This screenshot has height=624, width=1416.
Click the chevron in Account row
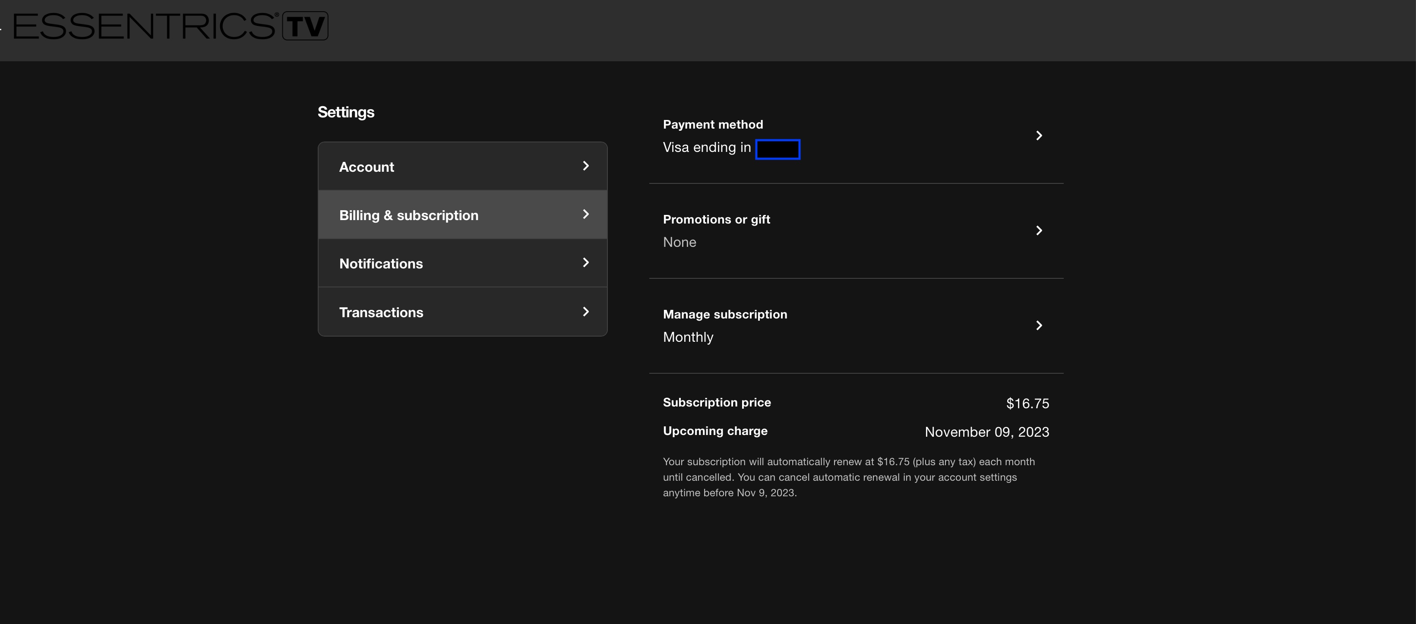[585, 166]
